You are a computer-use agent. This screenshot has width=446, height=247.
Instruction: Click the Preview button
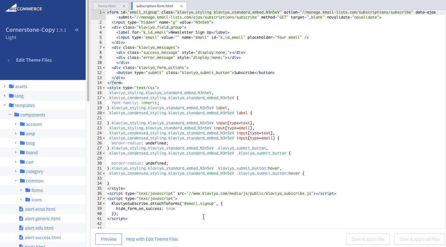108,239
